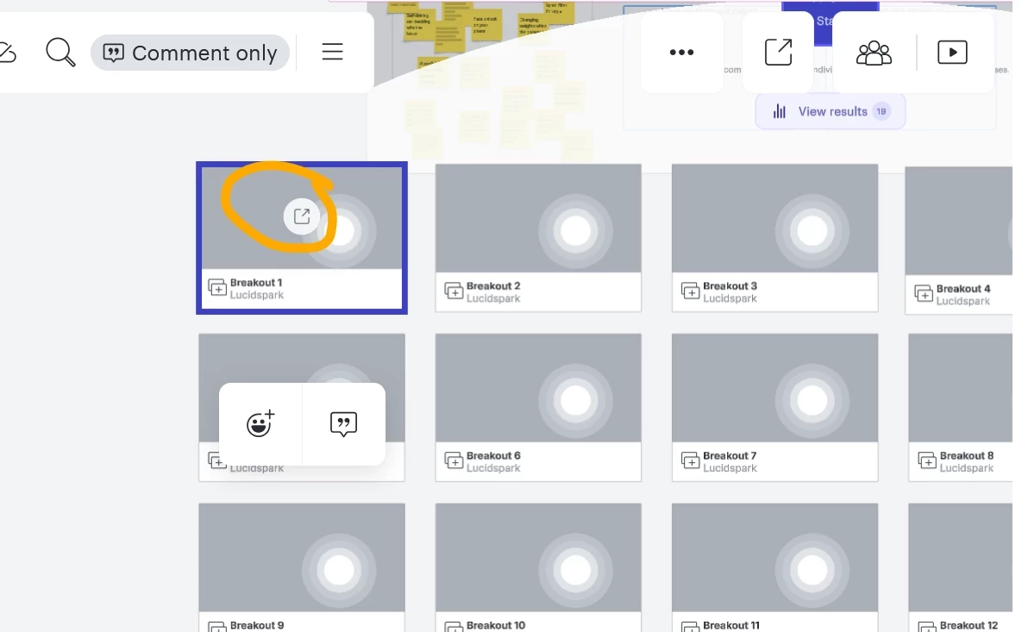Viewport: 1028px width, 632px height.
Task: Select the Breakout 9 thumbnail
Action: (302, 558)
